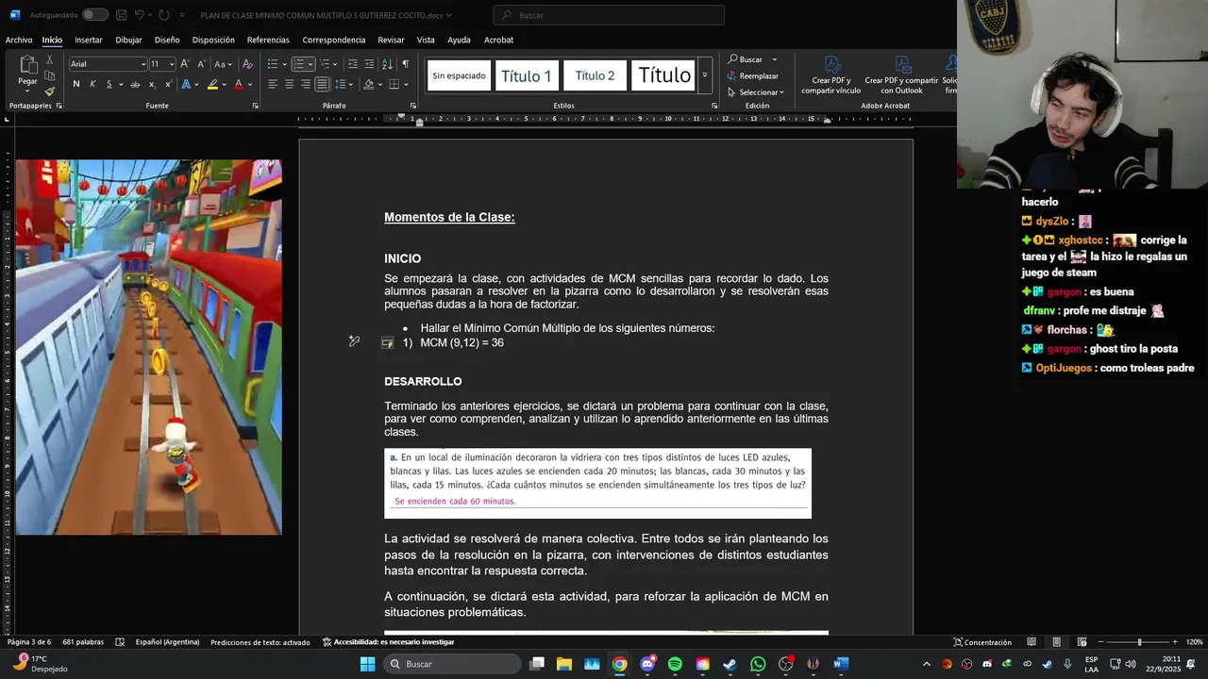Toggle underline formatting (S)
Screen dimensions: 1208x679
109,84
